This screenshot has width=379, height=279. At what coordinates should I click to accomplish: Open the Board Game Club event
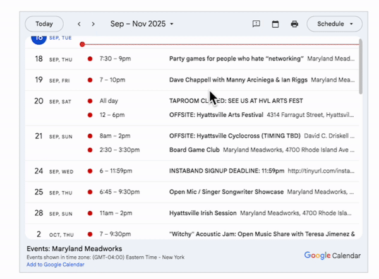pyautogui.click(x=195, y=150)
